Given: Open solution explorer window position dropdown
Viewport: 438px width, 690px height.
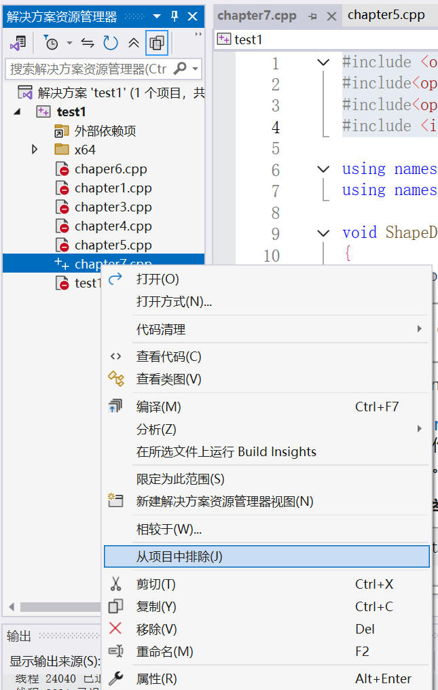Looking at the screenshot, I should [x=157, y=17].
